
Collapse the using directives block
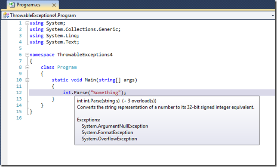coord(27,23)
